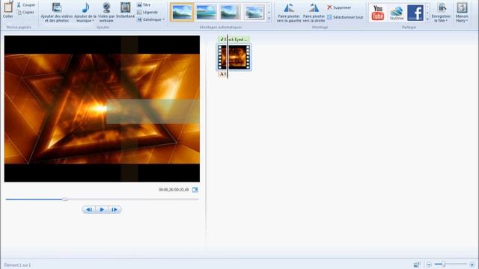The image size is (479, 269).
Task: Expand the montage themes gallery
Action: 269,19
